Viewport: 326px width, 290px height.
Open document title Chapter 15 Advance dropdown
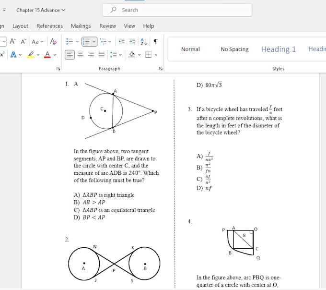pyautogui.click(x=41, y=10)
